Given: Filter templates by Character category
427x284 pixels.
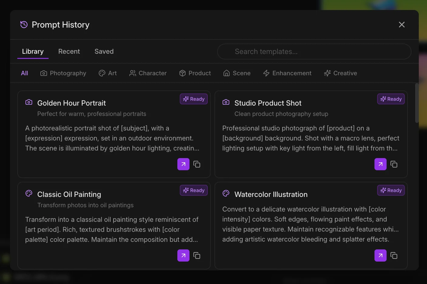Looking at the screenshot, I should coord(148,73).
